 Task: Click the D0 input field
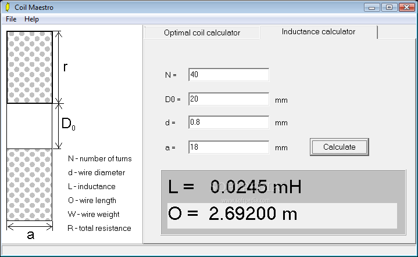point(228,99)
